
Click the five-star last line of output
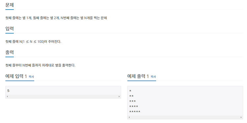tap(135, 111)
